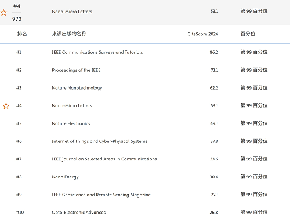Click the rank #8 cell
This screenshot has height=223, width=290.
click(19, 177)
